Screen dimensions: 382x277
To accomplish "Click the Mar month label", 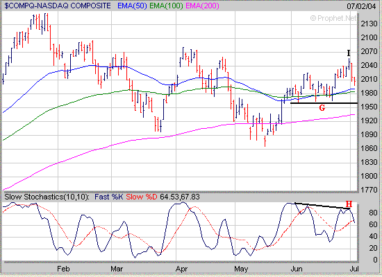I will point(117,269).
